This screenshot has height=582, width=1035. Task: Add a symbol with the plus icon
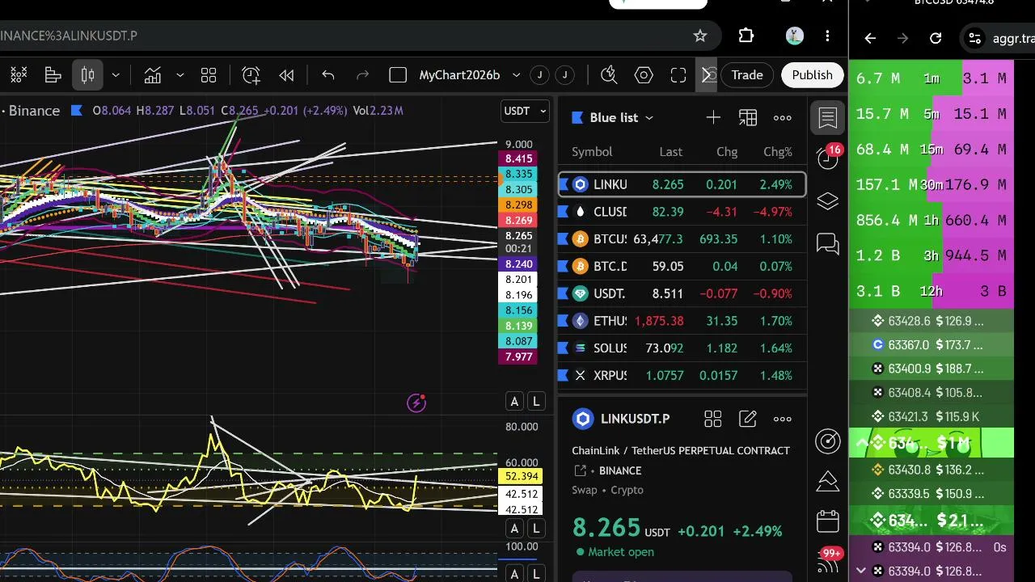coord(713,118)
